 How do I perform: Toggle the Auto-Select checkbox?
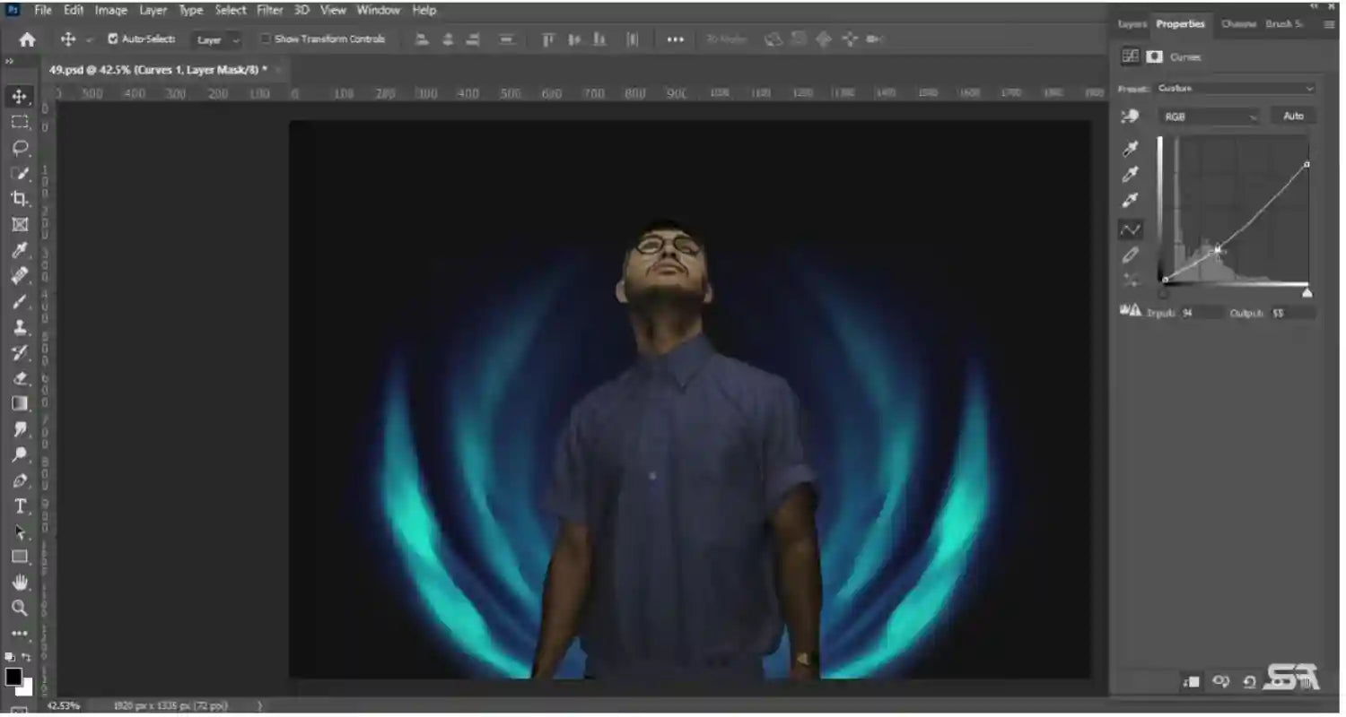[113, 39]
